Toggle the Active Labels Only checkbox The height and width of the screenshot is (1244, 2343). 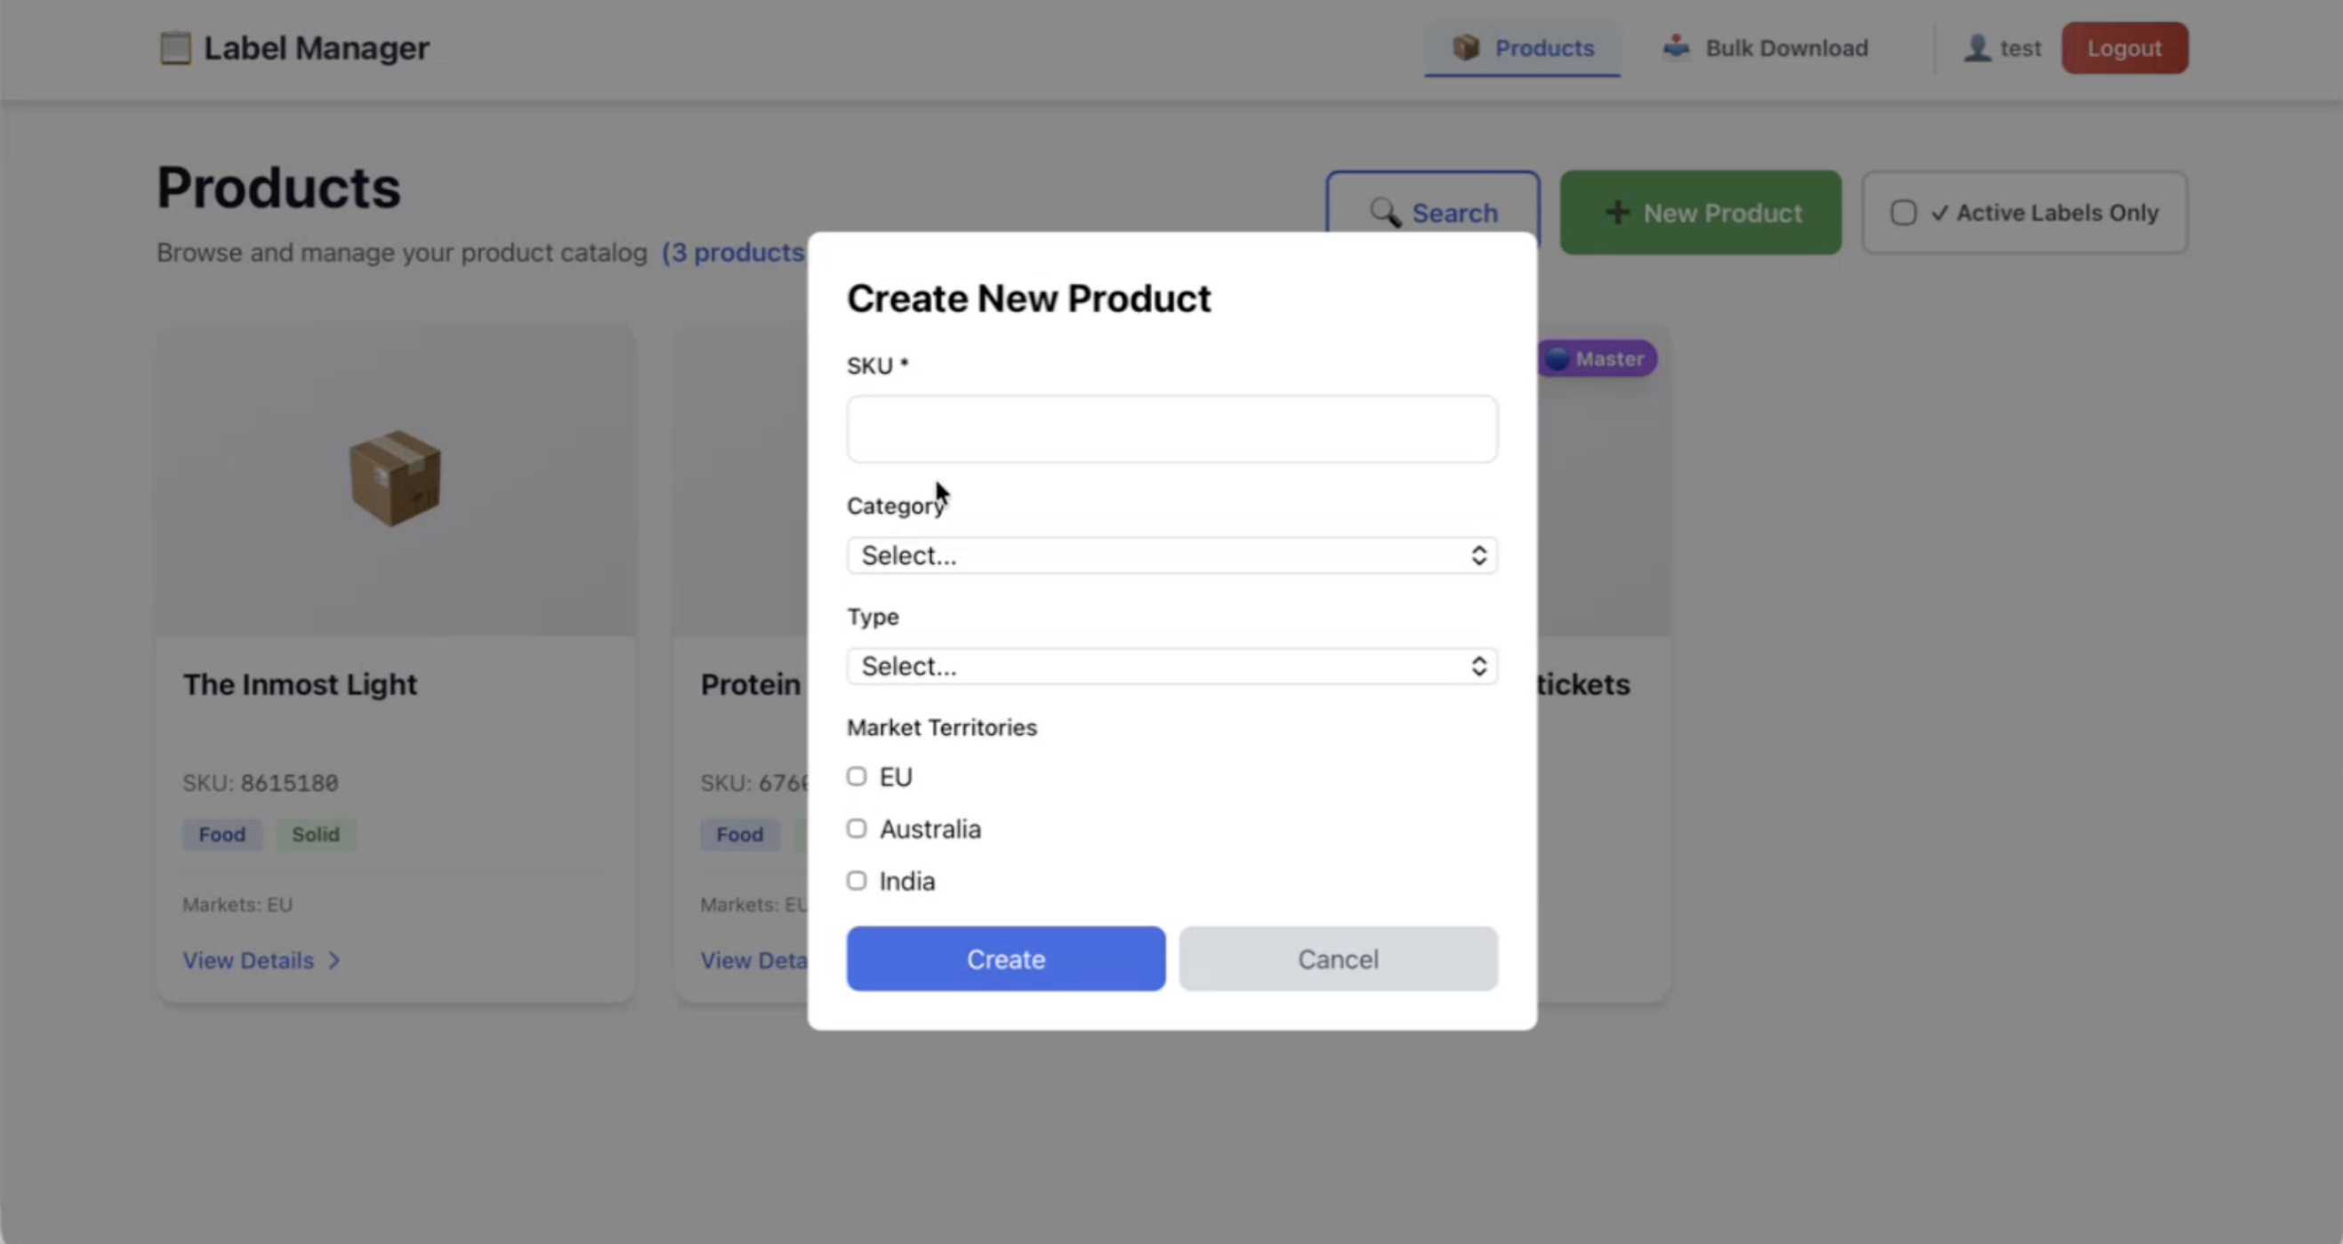click(x=1903, y=213)
